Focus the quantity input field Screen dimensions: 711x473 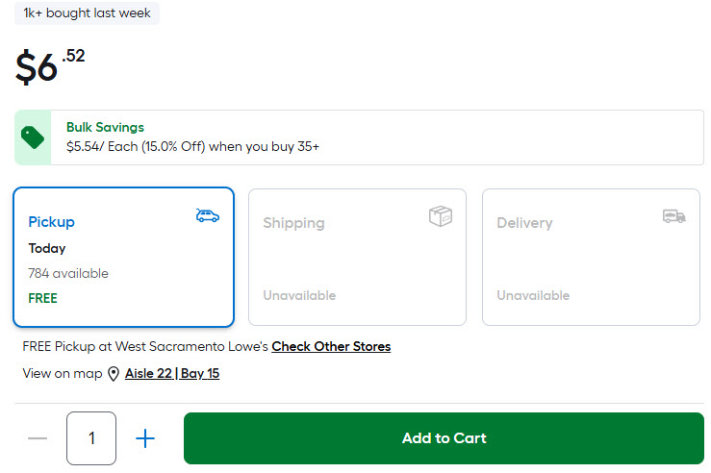(x=91, y=438)
